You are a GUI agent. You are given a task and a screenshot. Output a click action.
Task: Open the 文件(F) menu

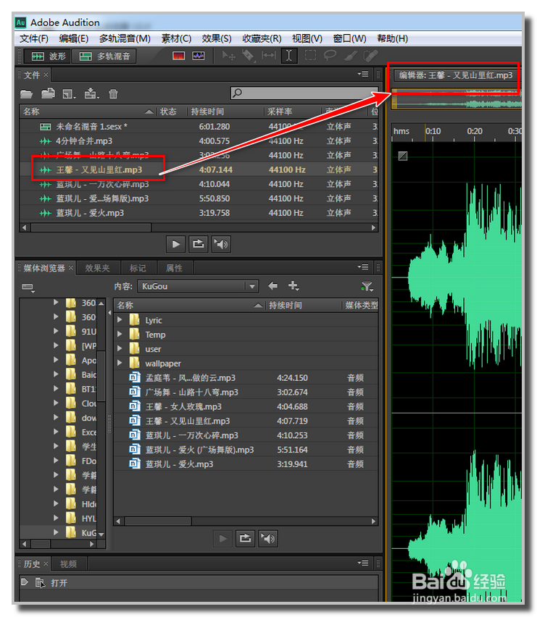(34, 38)
